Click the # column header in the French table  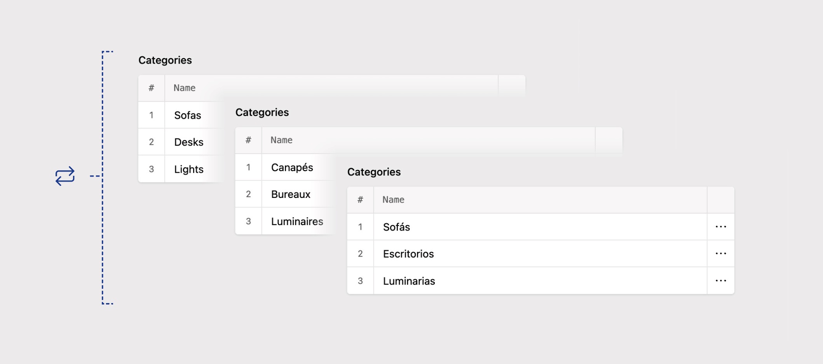[x=248, y=140]
